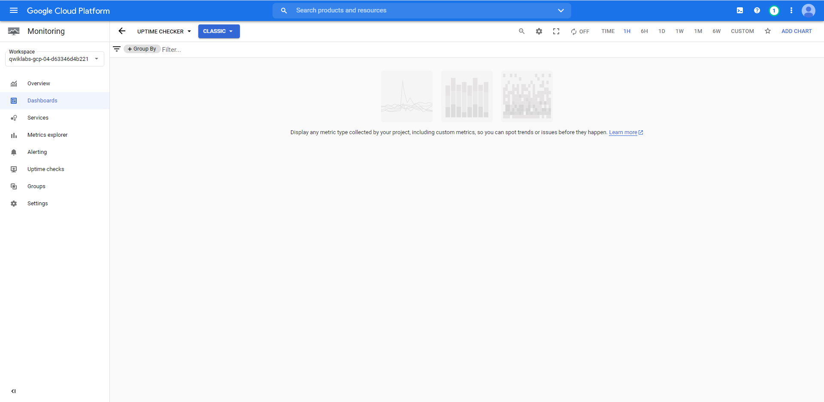The width and height of the screenshot is (824, 402).
Task: Go back using the left arrow
Action: pyautogui.click(x=122, y=31)
